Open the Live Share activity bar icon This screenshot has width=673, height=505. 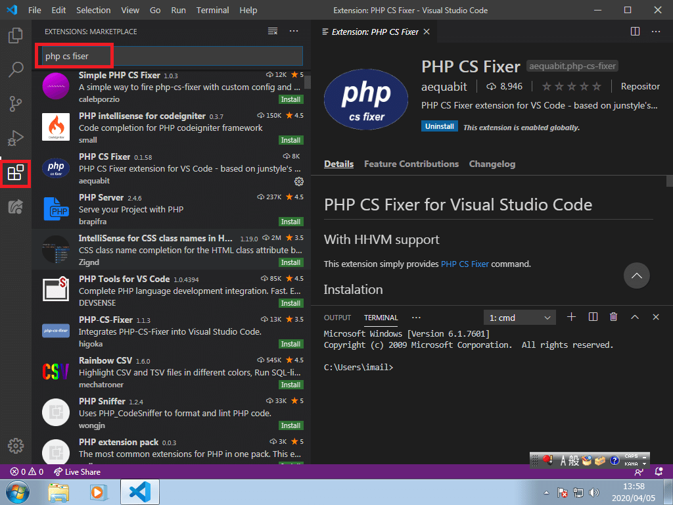16,207
